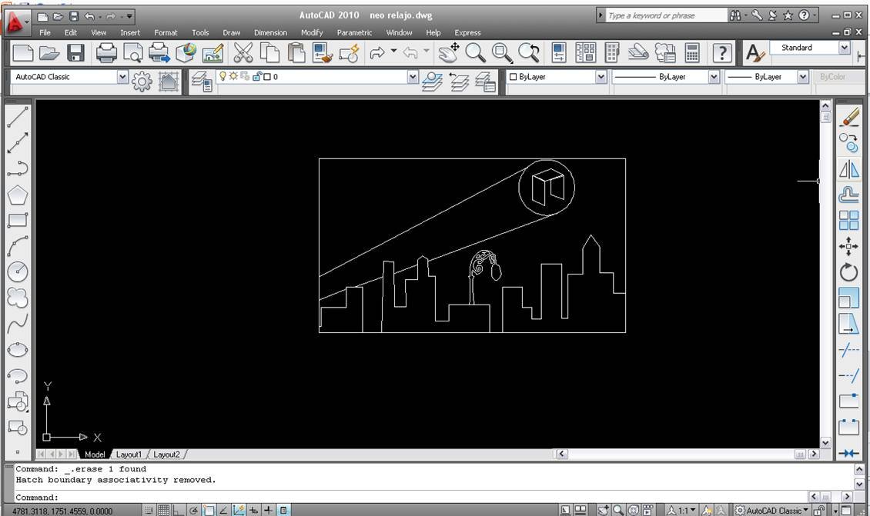870x516 pixels.
Task: Select the Scale tool
Action: click(849, 298)
